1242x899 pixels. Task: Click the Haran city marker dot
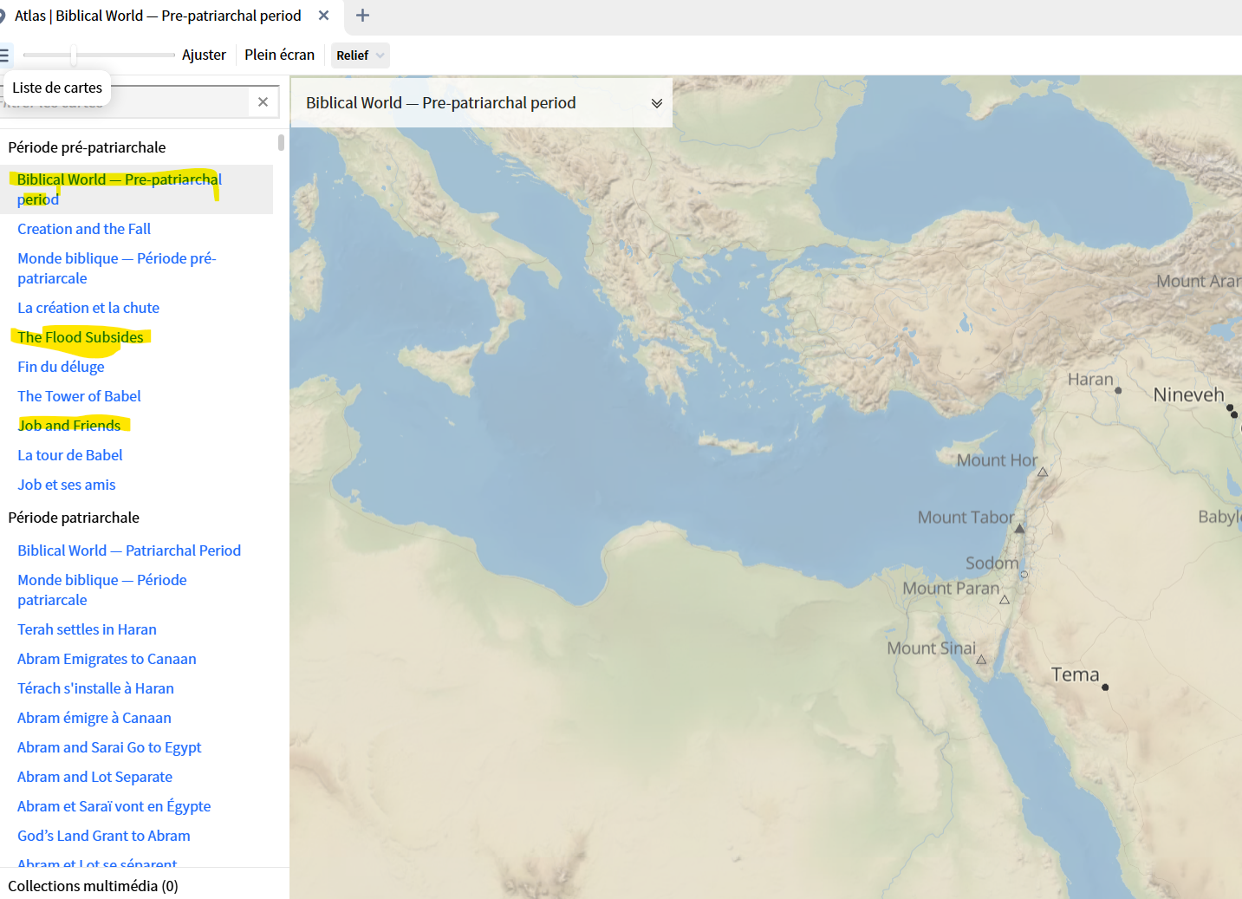(1118, 391)
